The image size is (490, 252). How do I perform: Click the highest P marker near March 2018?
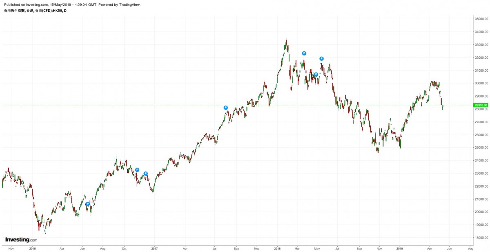(304, 53)
